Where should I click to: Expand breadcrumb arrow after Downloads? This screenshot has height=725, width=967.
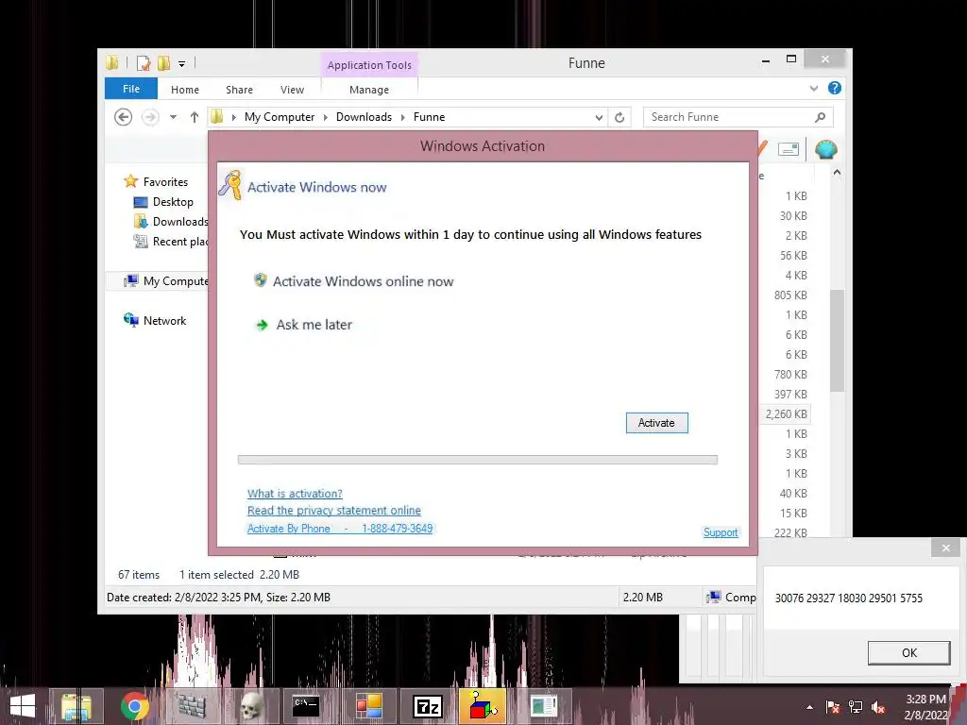point(403,117)
